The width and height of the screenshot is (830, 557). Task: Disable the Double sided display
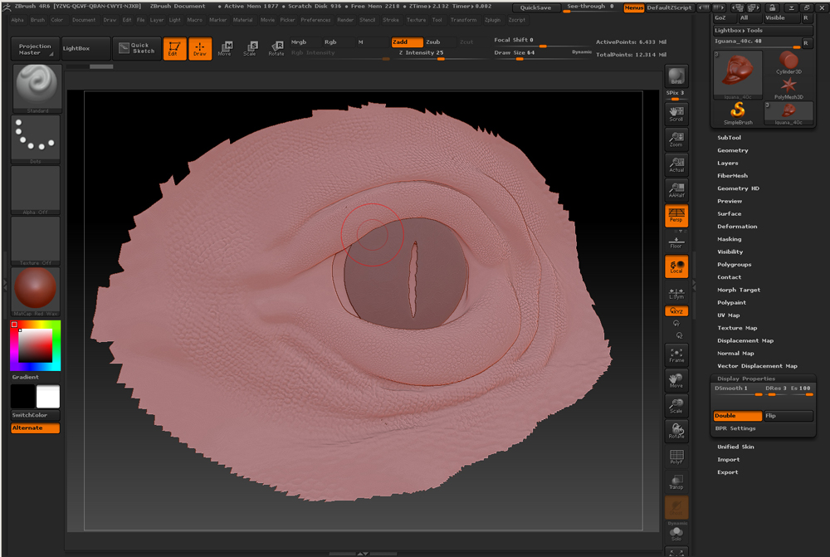737,416
